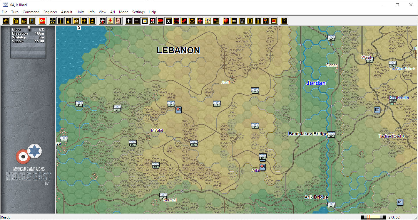This screenshot has width=418, height=220.
Task: Zoom in with the plus icon
Action: pyautogui.click(x=129, y=21)
